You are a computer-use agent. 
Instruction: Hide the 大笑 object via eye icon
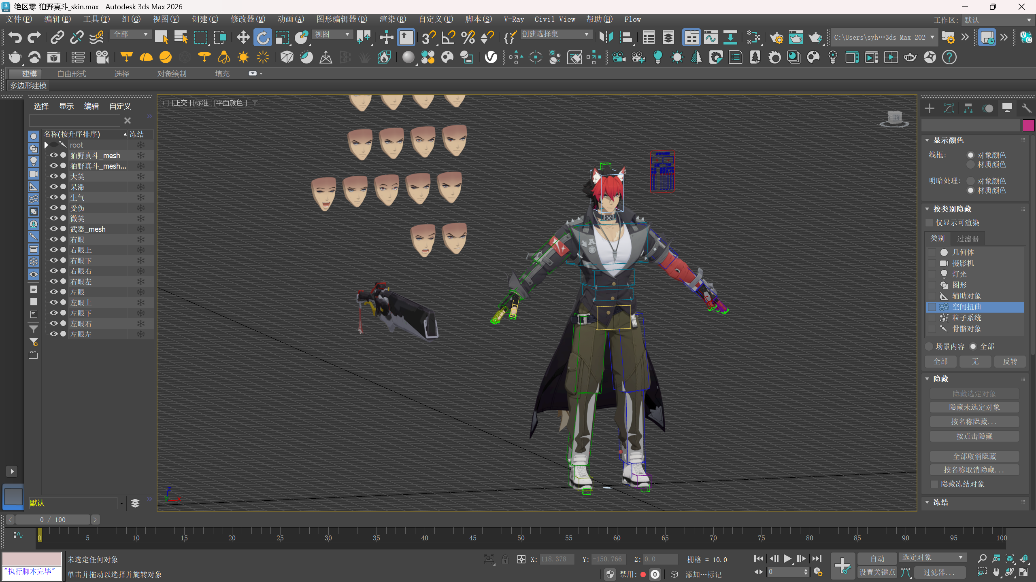53,176
